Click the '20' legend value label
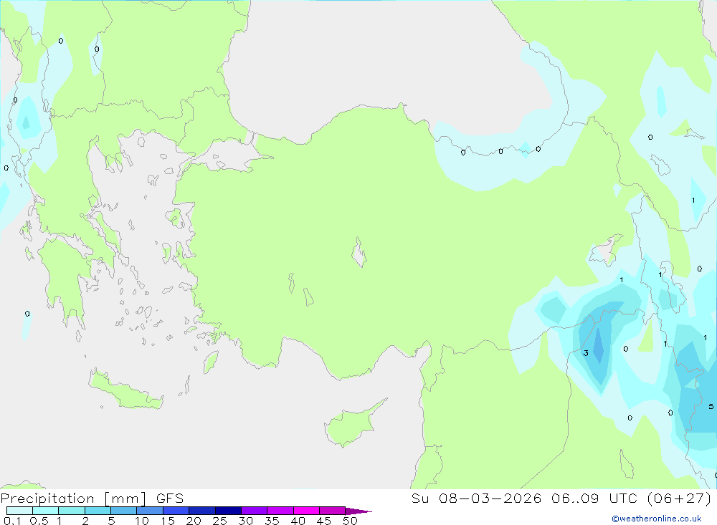The height and width of the screenshot is (525, 717). click(x=194, y=521)
